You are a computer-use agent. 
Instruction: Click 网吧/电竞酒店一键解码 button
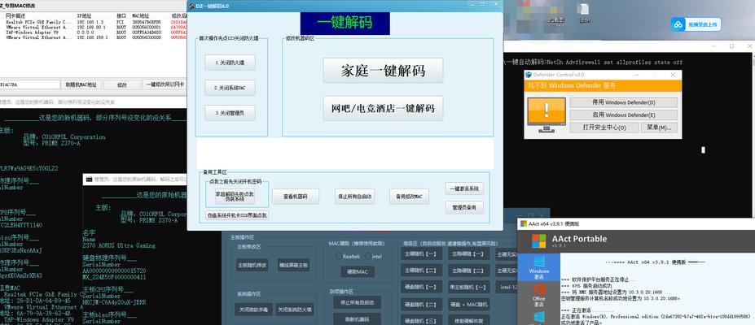click(383, 108)
